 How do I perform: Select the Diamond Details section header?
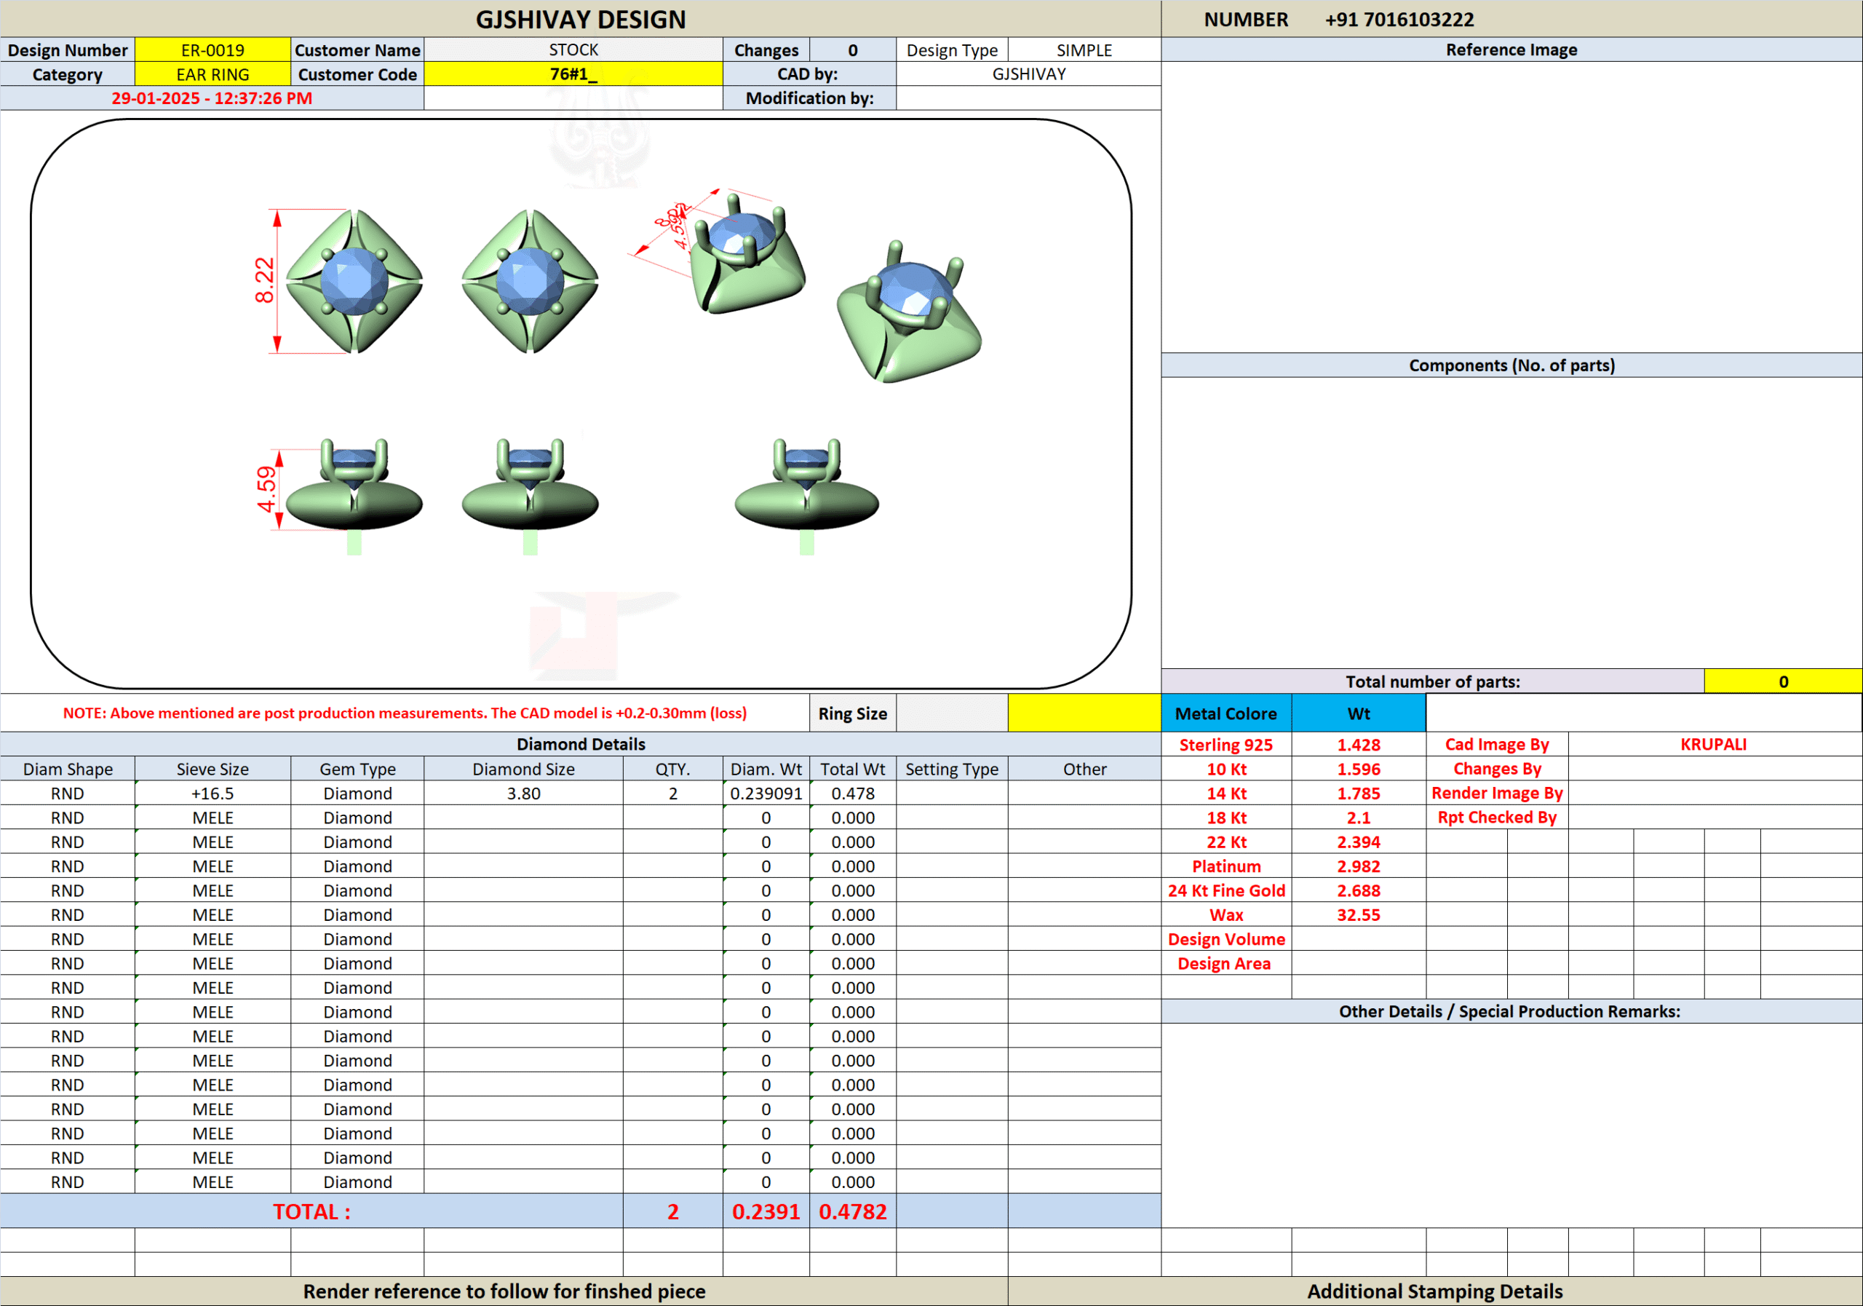[580, 744]
